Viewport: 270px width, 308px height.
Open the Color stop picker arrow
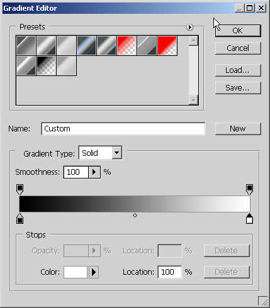point(94,272)
